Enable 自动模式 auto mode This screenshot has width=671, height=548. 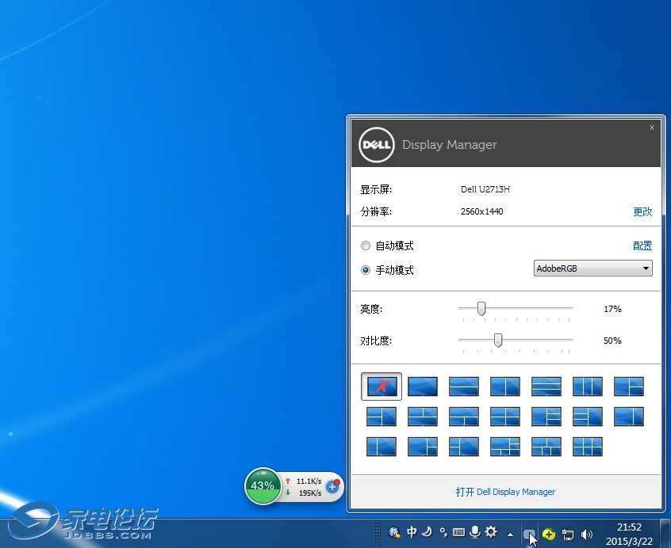click(x=366, y=245)
